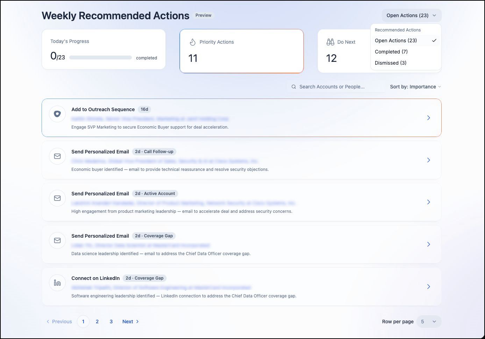The image size is (485, 339).
Task: Select the Priority Actions card
Action: coord(242,51)
